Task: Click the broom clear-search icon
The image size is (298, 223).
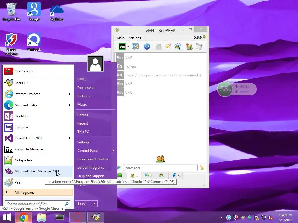Action: tap(202, 168)
